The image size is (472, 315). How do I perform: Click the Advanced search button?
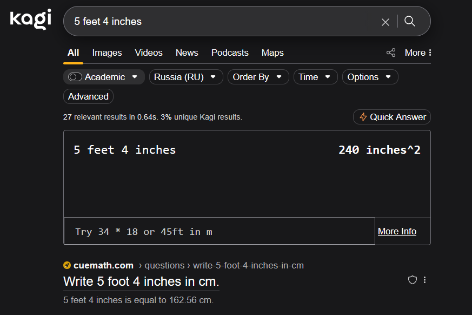tap(88, 96)
